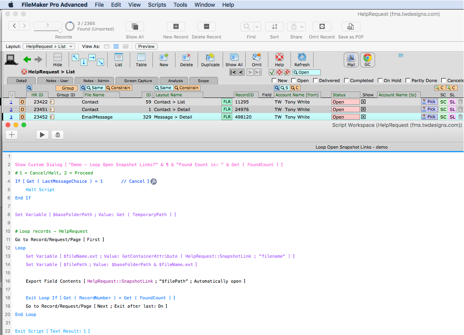Toggle Show checkbox in row 23422

364,102
